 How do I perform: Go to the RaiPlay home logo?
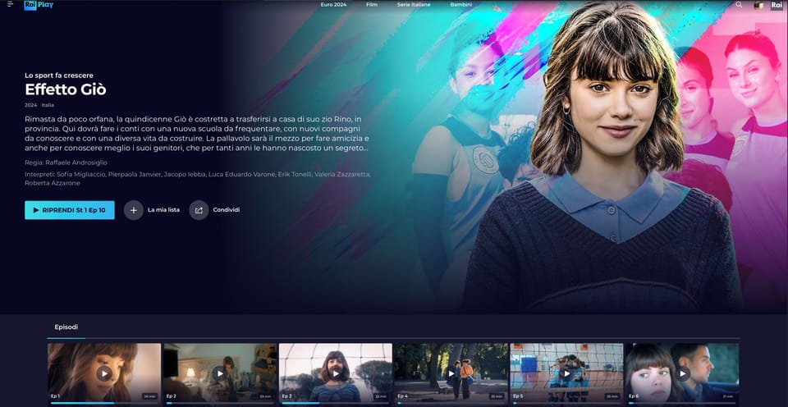point(39,5)
